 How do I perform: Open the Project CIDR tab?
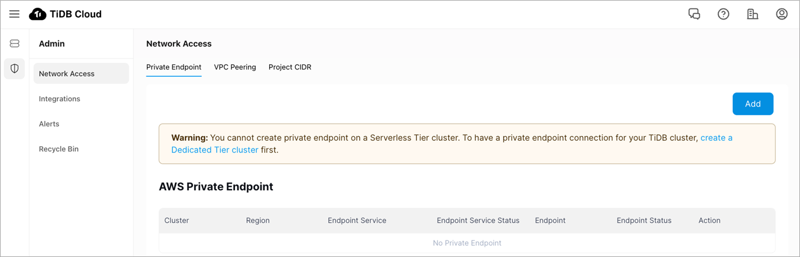pos(290,67)
